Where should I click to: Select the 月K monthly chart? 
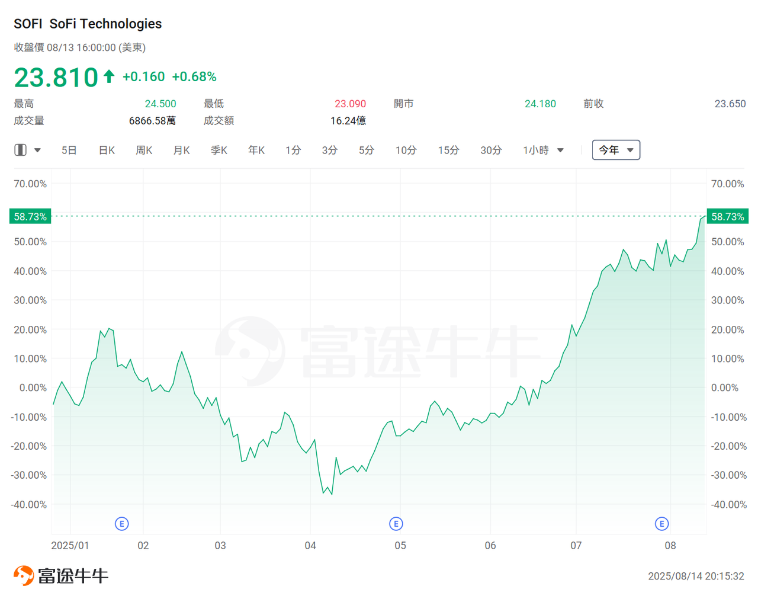tap(181, 150)
